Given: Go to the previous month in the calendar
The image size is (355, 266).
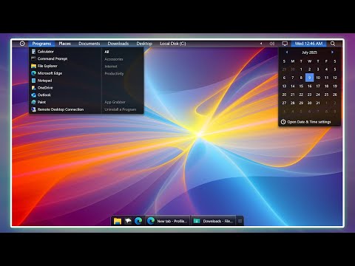Looking at the screenshot, I should (x=287, y=52).
